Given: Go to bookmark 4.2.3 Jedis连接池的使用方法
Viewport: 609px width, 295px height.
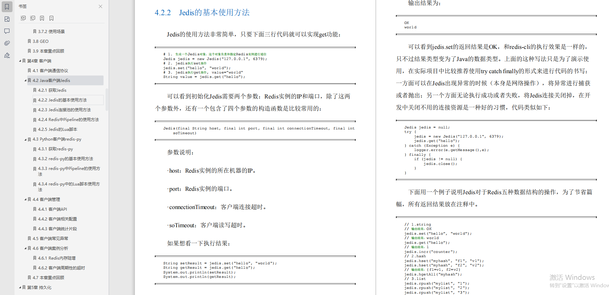Looking at the screenshot, I should 64,110.
